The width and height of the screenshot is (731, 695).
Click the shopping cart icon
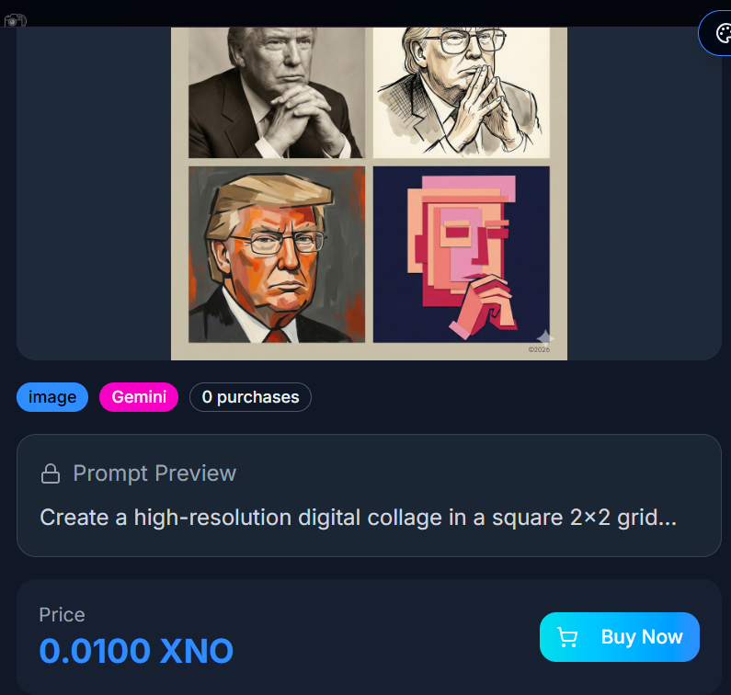(x=567, y=637)
